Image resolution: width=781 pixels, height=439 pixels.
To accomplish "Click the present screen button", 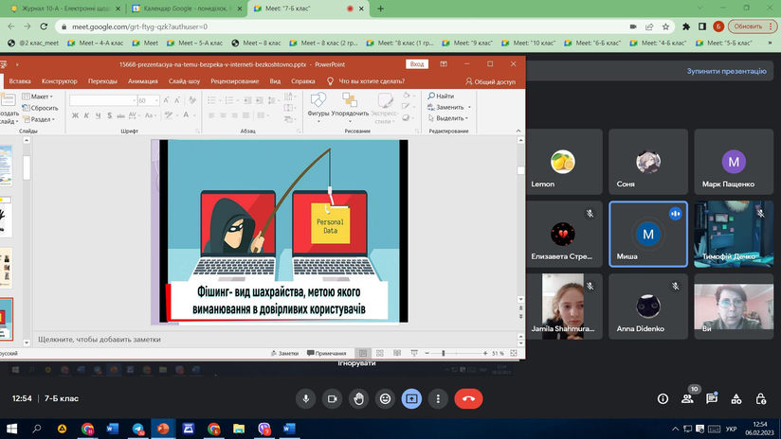I will pos(412,399).
